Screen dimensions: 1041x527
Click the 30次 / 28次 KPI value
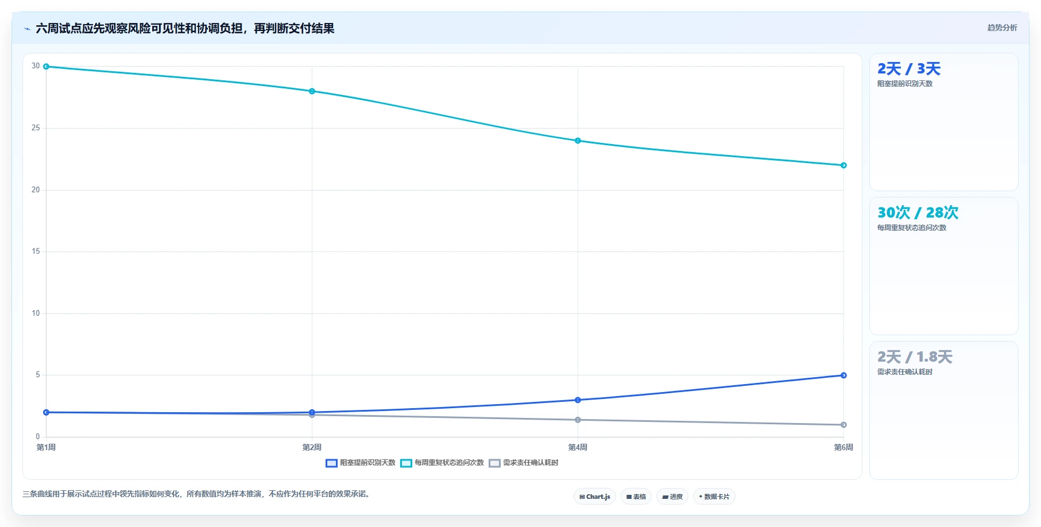click(x=918, y=213)
